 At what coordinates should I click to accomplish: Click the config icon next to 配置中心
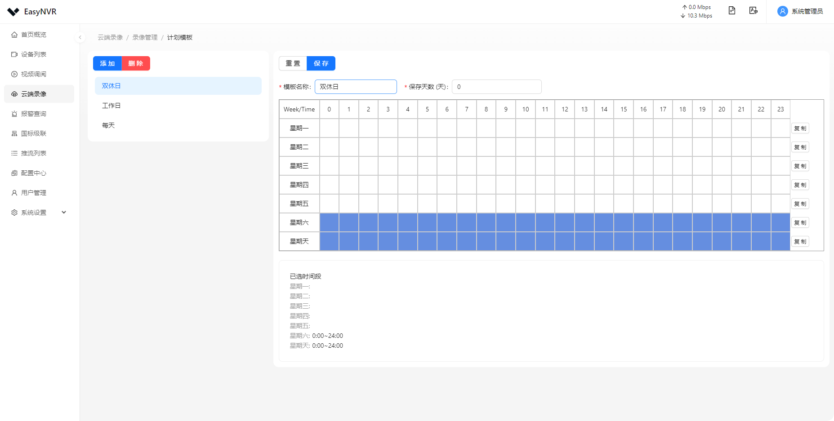[x=14, y=173]
